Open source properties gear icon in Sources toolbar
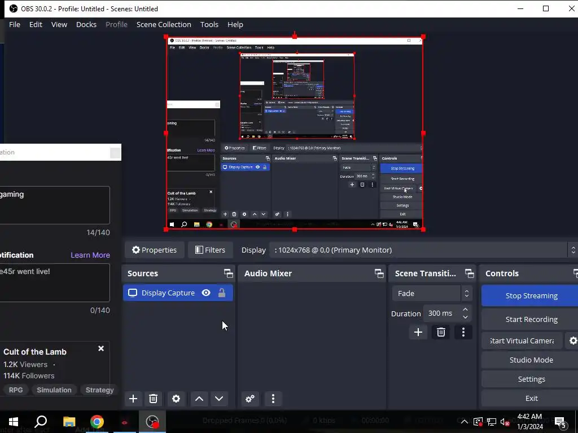 (176, 399)
